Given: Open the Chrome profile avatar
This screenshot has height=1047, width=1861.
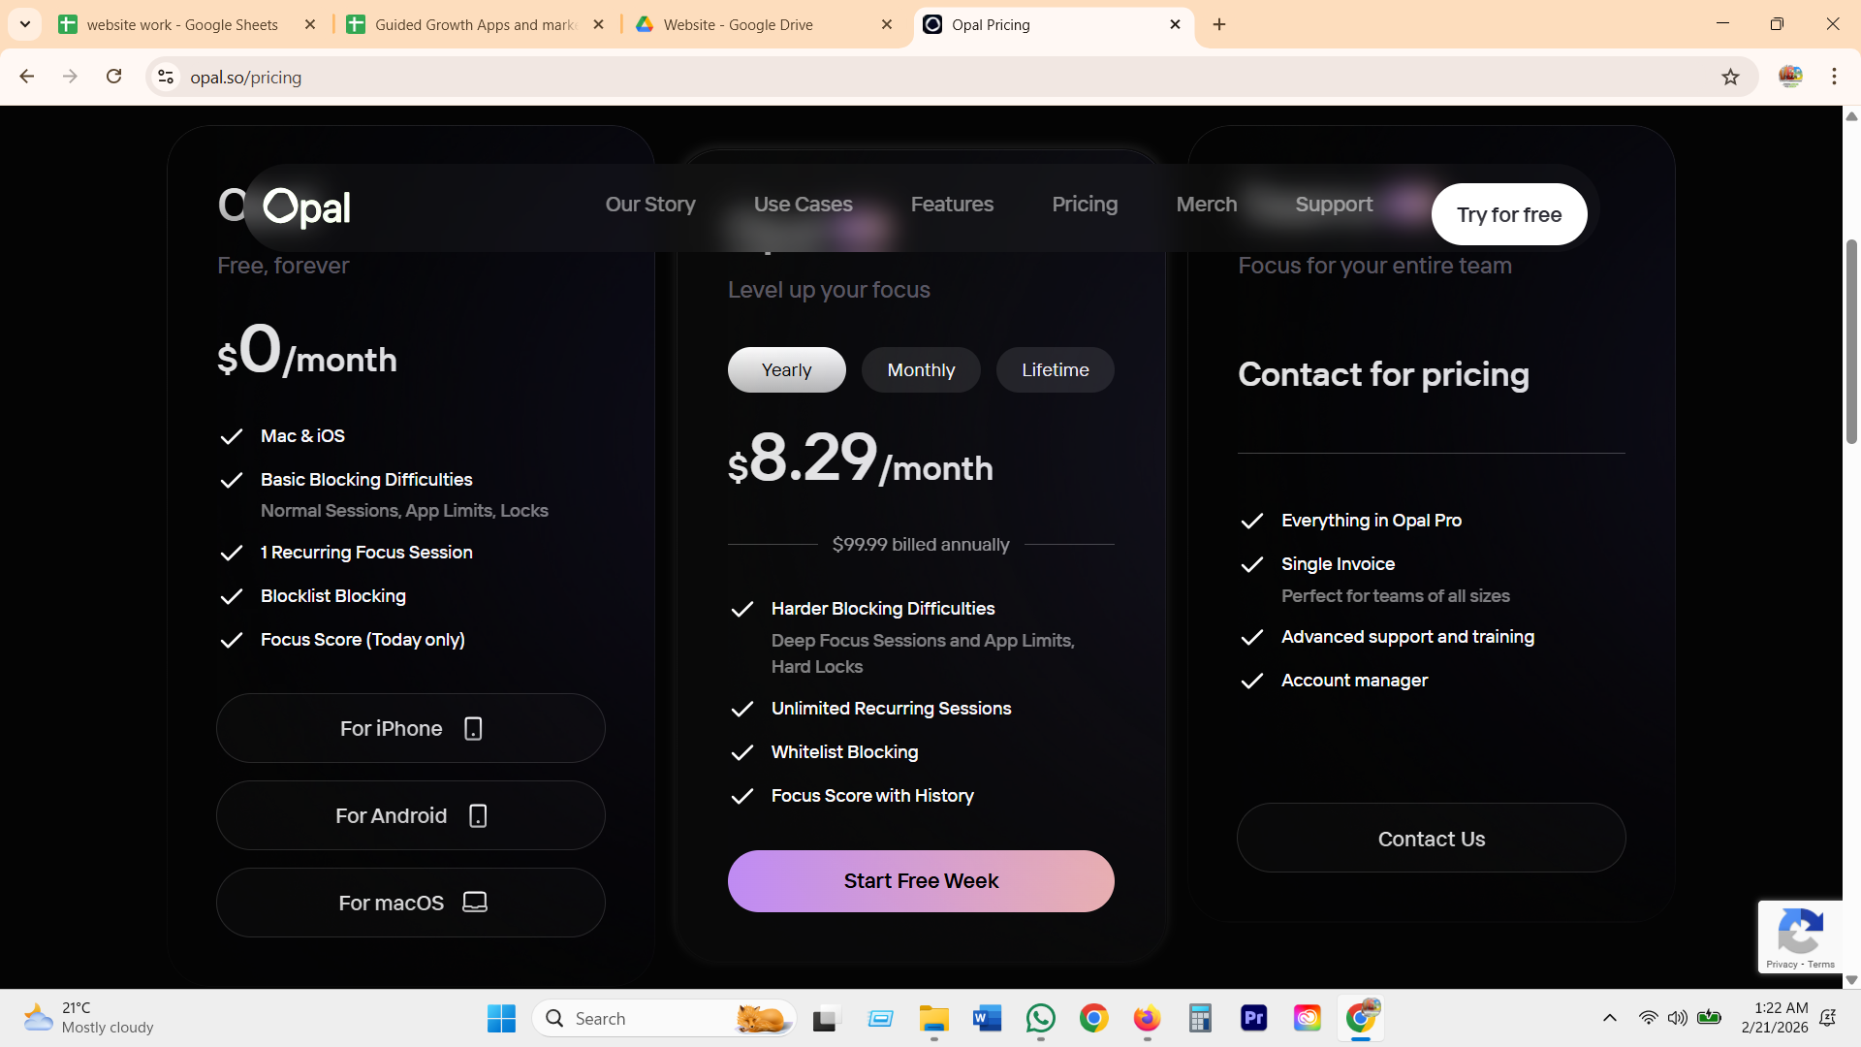Looking at the screenshot, I should coord(1790,77).
